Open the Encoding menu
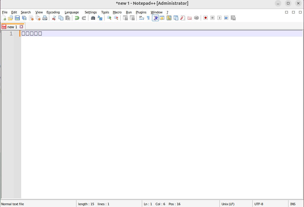 (53, 12)
